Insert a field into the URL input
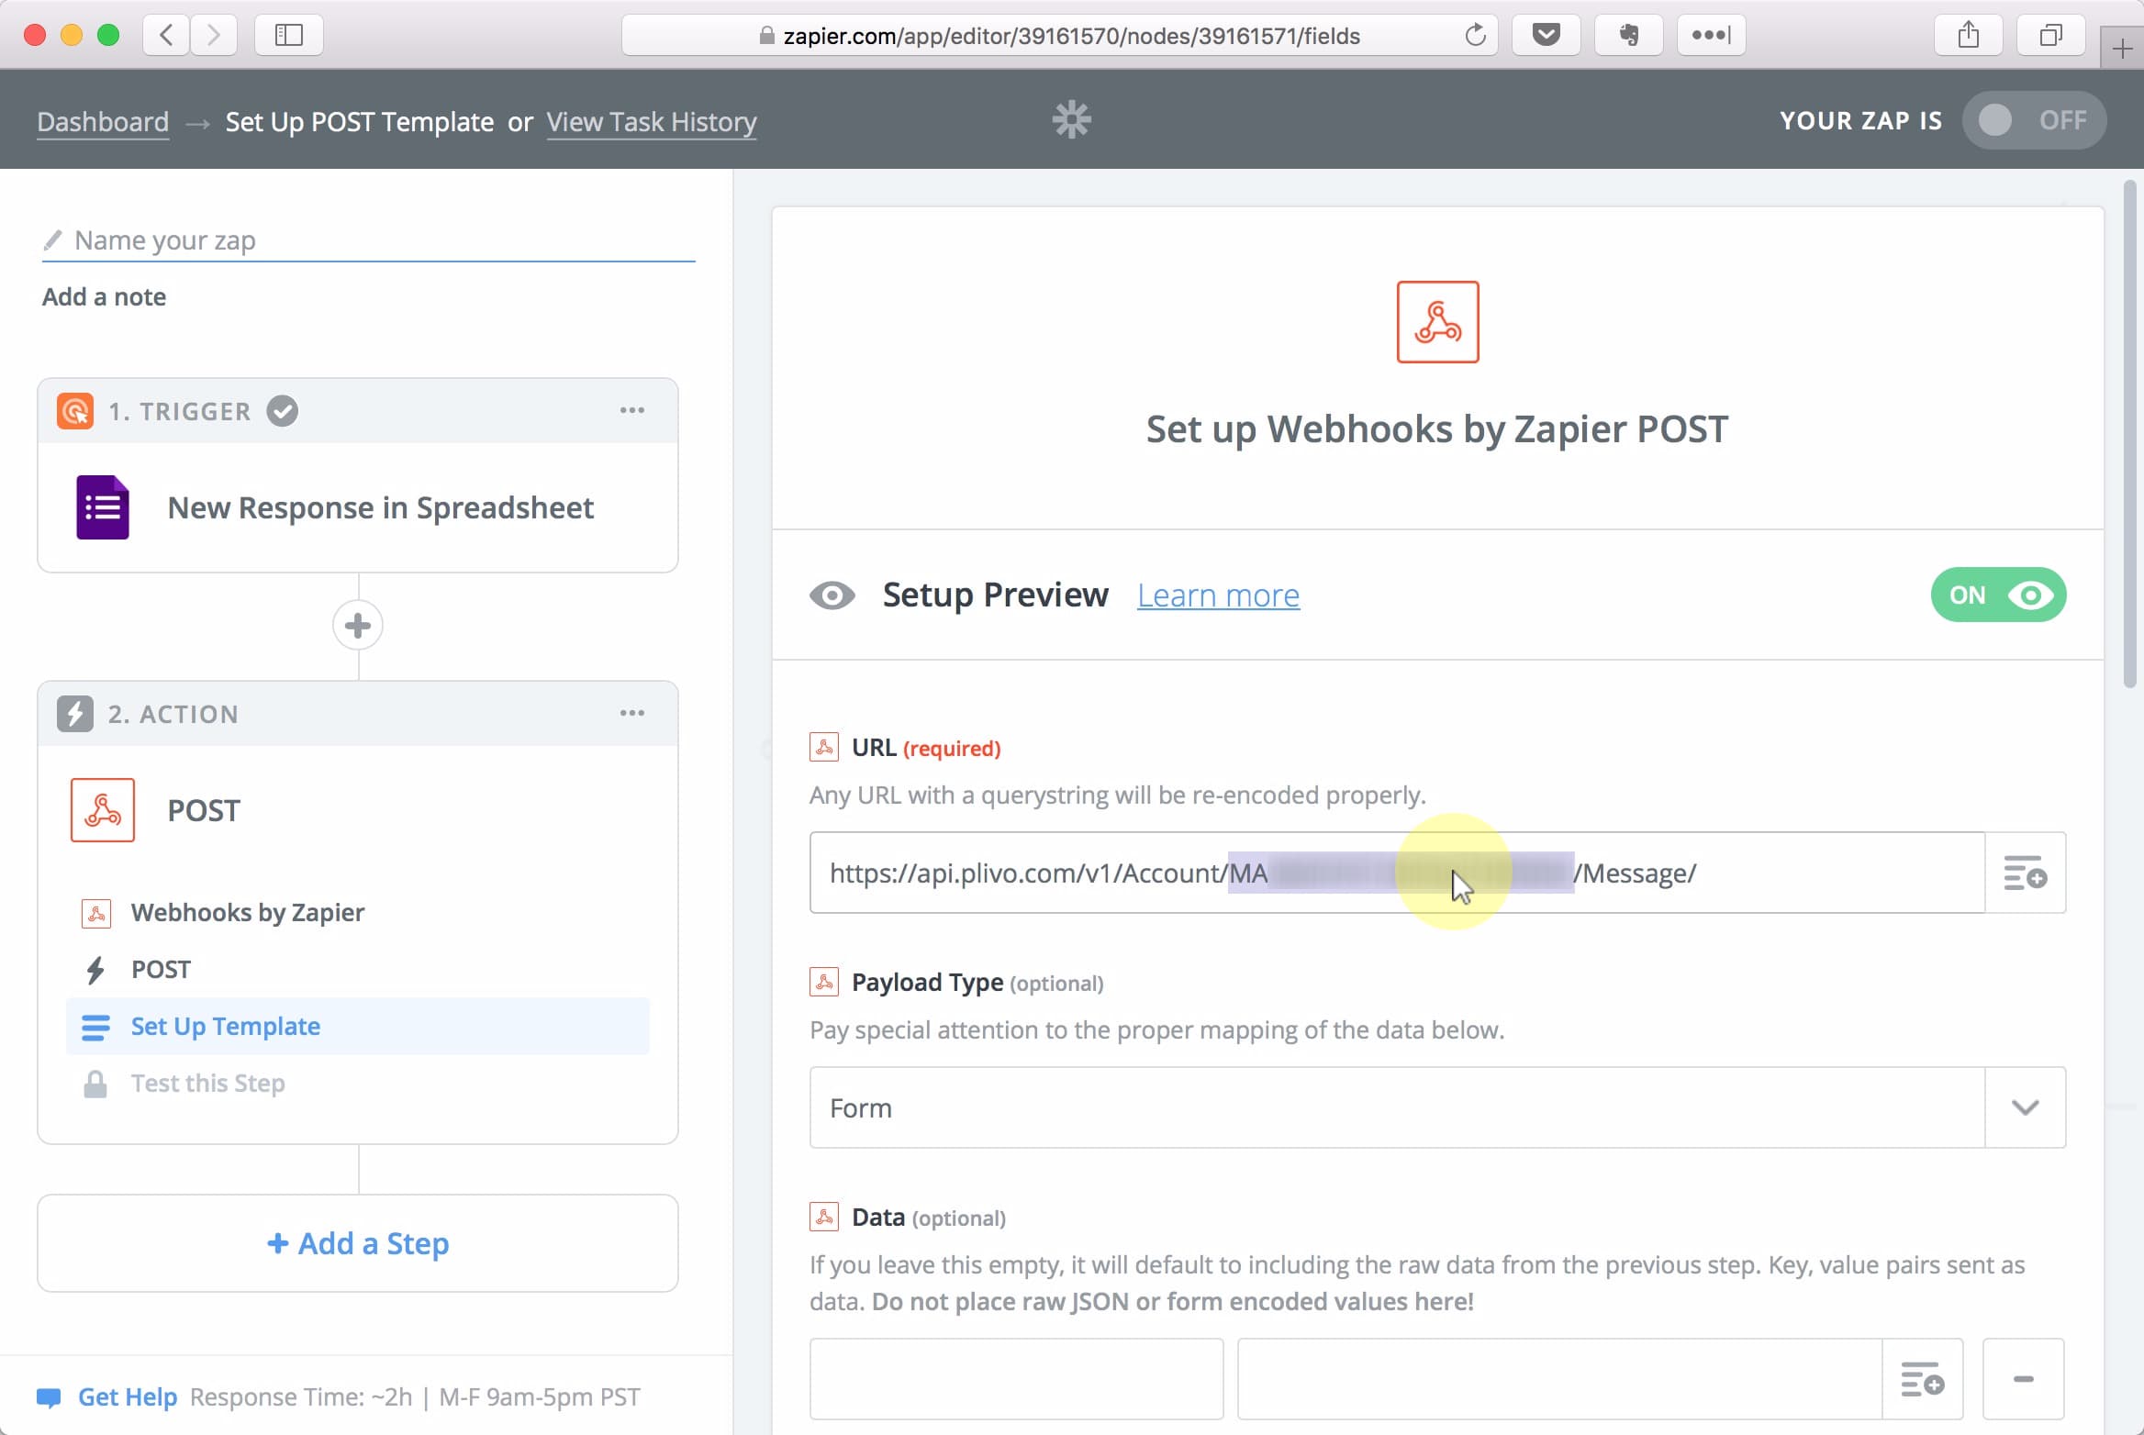This screenshot has width=2144, height=1435. (x=2025, y=873)
